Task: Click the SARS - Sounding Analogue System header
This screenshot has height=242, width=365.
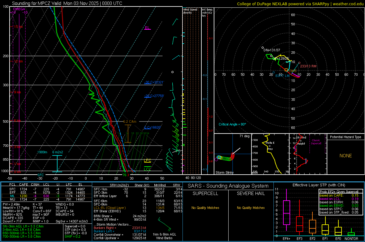Action: click(228, 186)
